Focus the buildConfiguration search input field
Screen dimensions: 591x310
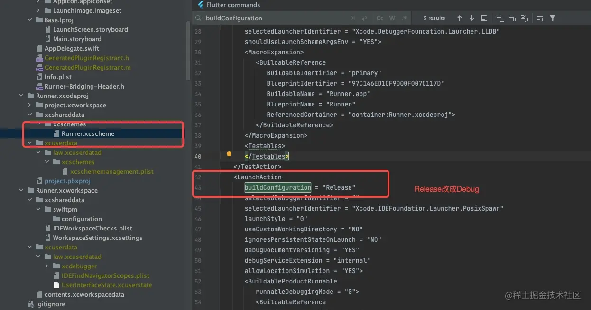click(x=275, y=18)
